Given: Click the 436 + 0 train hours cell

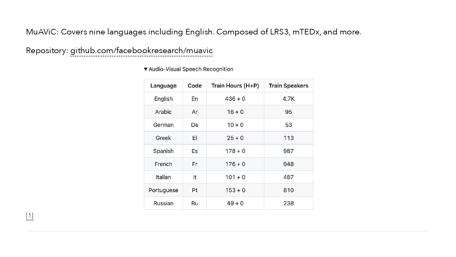Looking at the screenshot, I should (x=235, y=99).
